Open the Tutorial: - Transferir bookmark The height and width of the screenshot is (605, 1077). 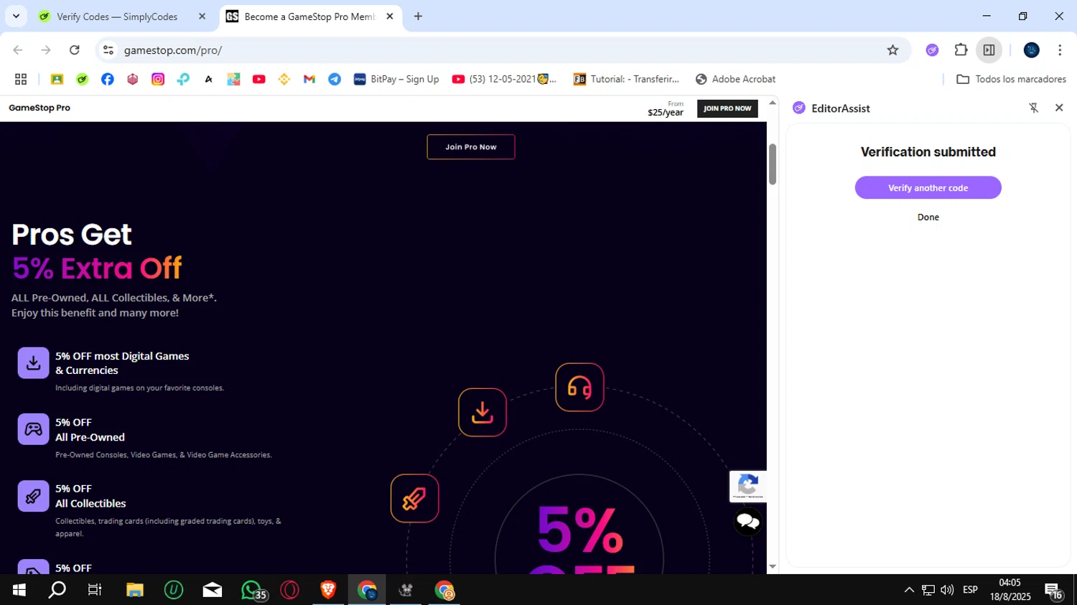pos(626,79)
